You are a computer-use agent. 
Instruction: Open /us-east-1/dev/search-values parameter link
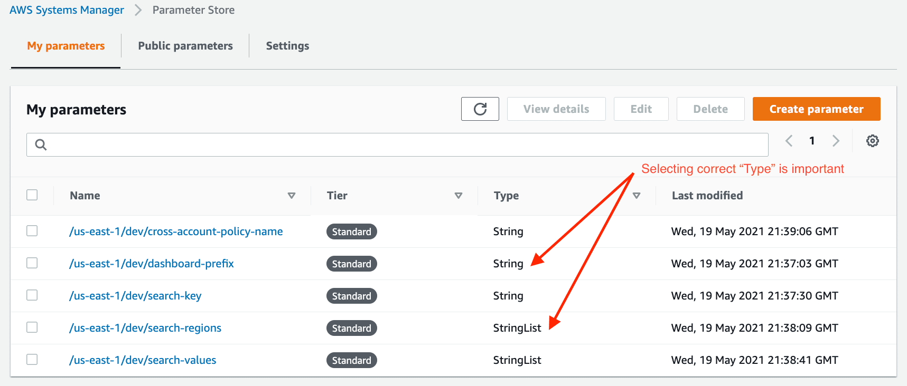pyautogui.click(x=143, y=360)
